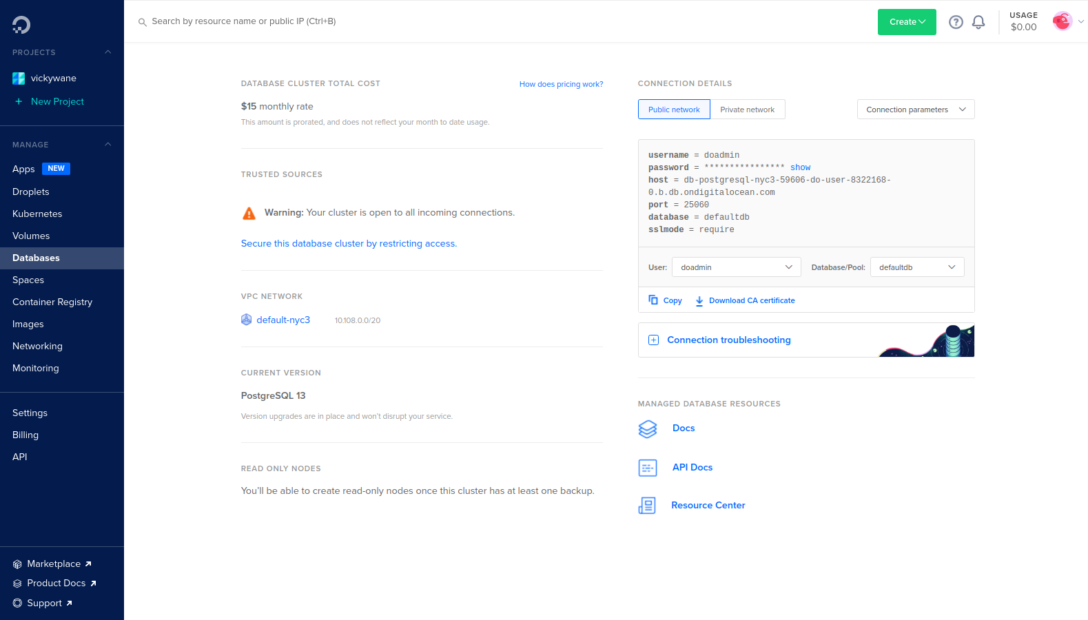Open Droplets in the sidebar
Viewport: 1088px width, 620px height.
tap(31, 192)
